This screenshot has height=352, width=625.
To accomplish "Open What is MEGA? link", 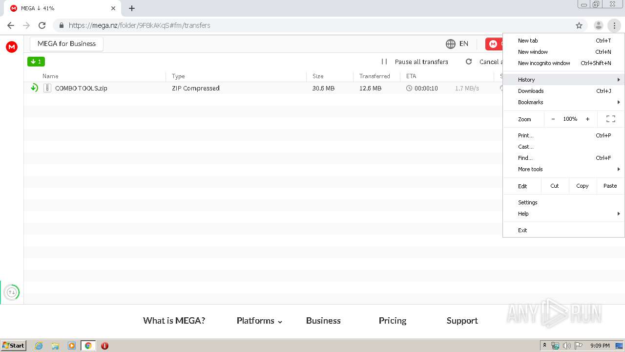I will tap(174, 321).
